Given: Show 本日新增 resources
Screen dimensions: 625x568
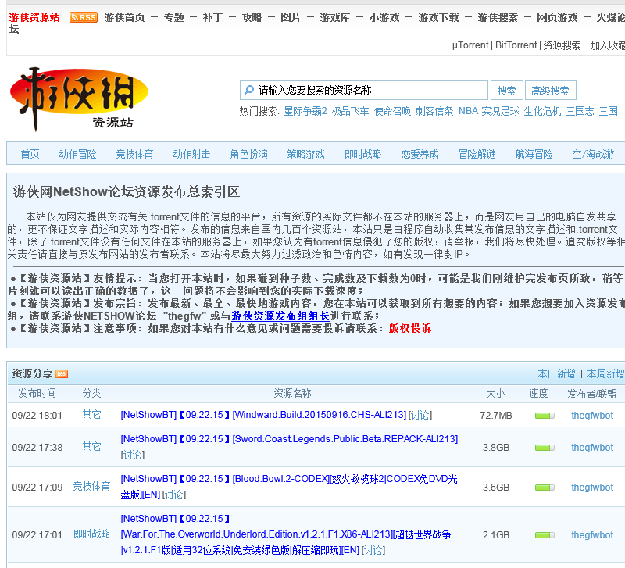Looking at the screenshot, I should [x=556, y=374].
